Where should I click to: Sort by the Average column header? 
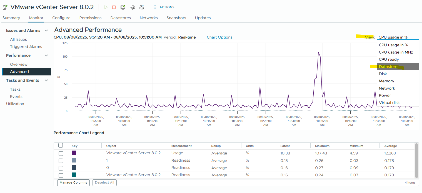(x=391, y=146)
